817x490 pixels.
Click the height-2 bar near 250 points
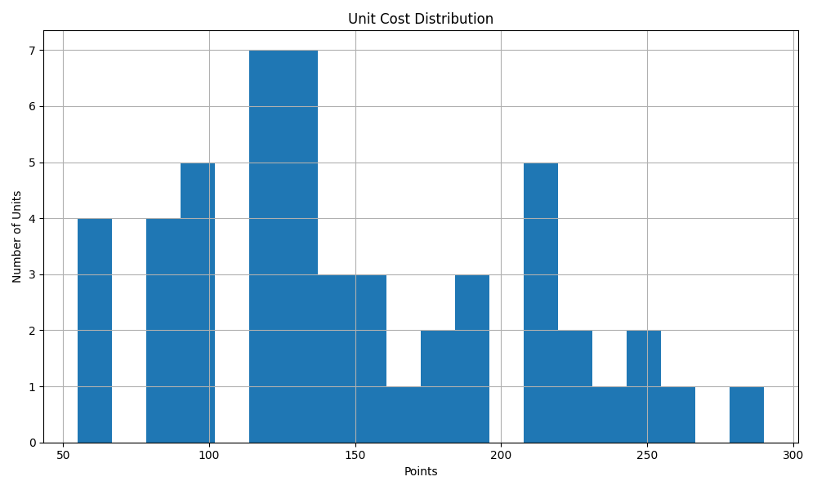pos(643,386)
